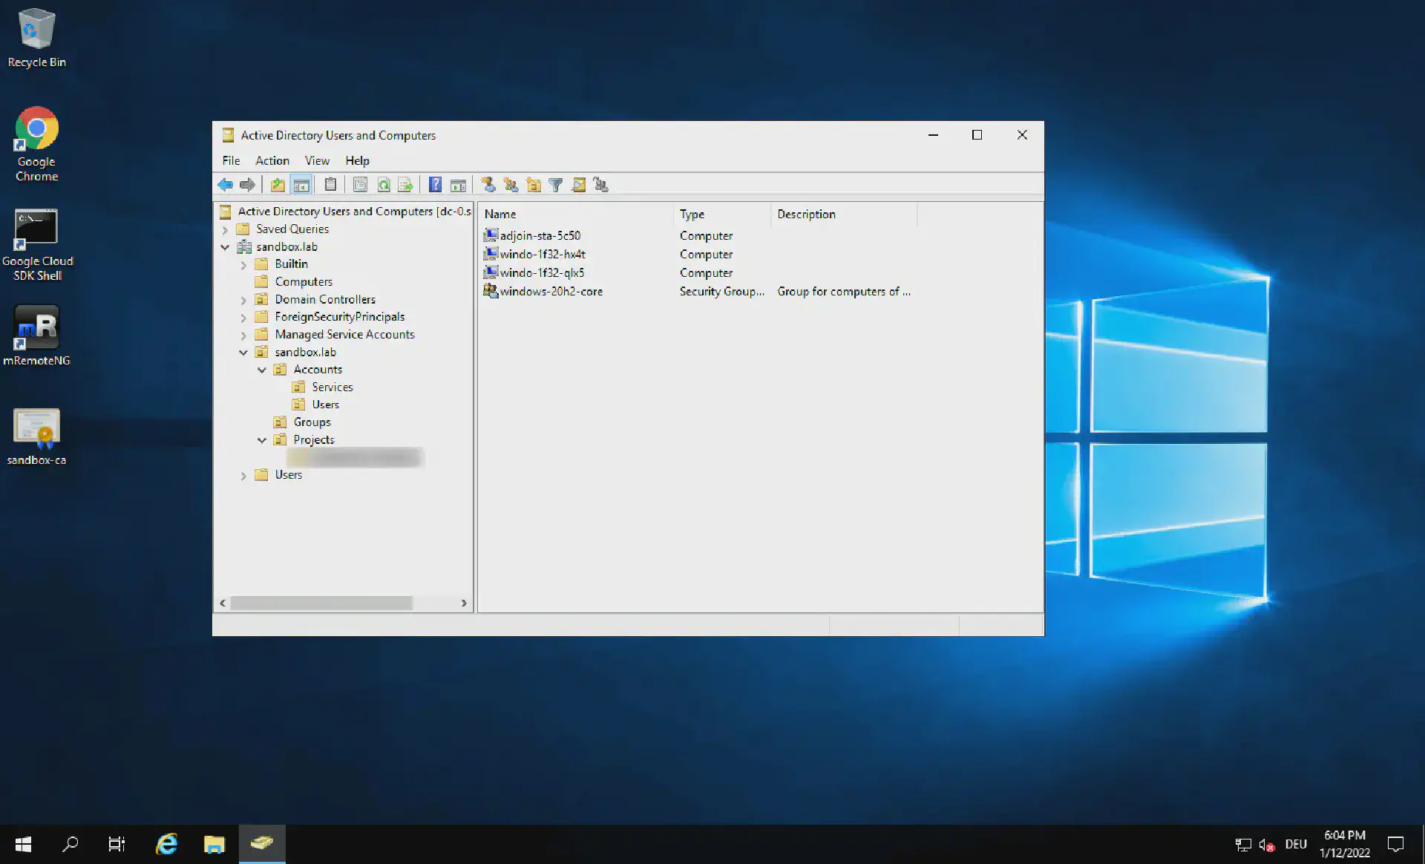Viewport: 1425px width, 864px height.
Task: Collapse the Accounts organizational unit
Action: (x=261, y=370)
